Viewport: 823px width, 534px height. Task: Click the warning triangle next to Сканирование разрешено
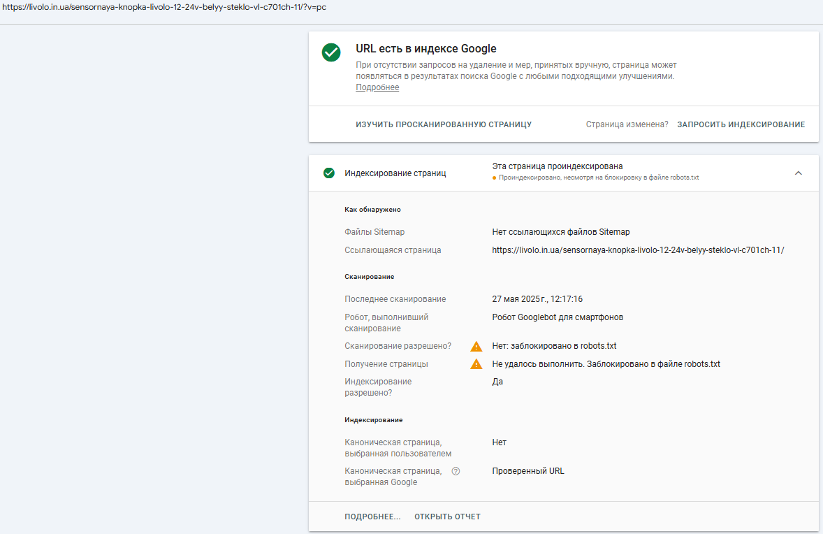[476, 347]
